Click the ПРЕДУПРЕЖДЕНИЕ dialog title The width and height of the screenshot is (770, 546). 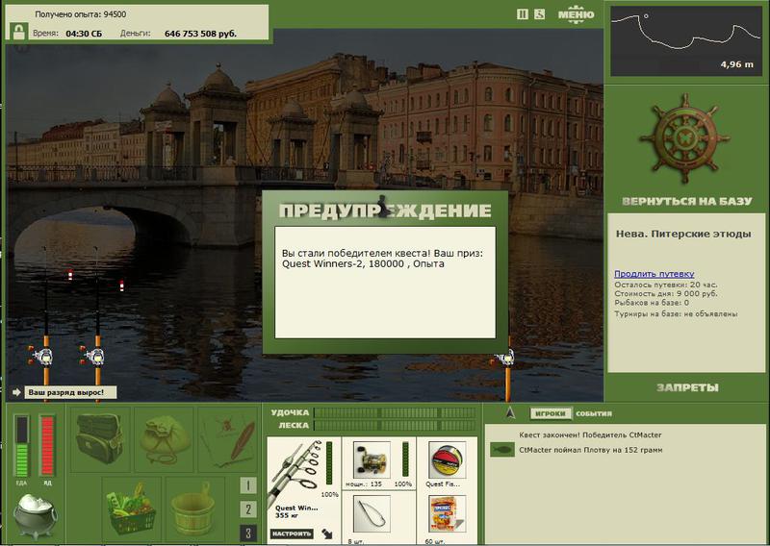click(x=385, y=210)
